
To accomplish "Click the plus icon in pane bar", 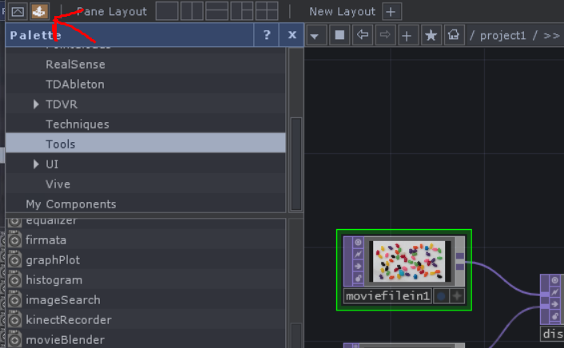I will click(407, 35).
